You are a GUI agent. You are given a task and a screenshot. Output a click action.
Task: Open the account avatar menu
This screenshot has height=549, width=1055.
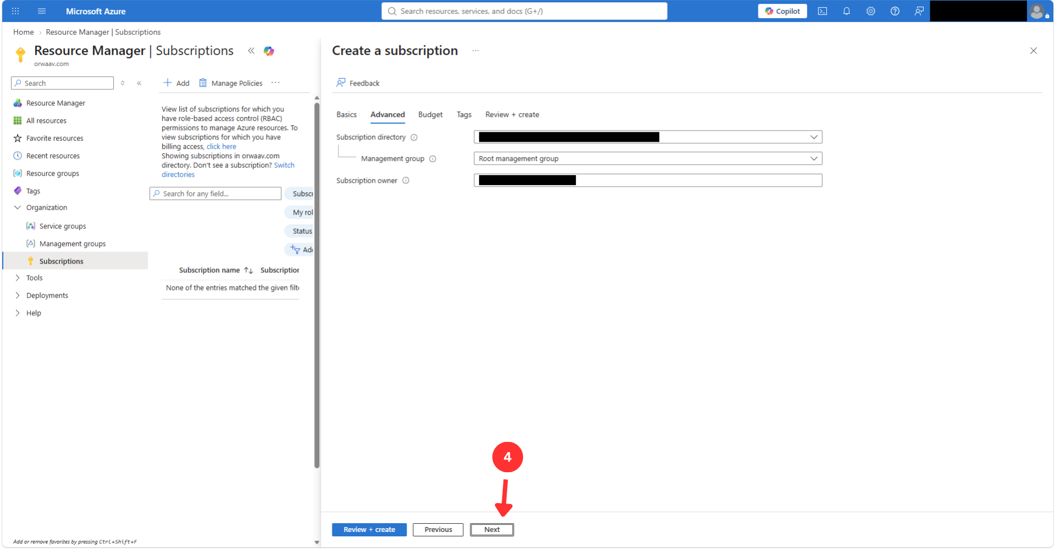1037,11
